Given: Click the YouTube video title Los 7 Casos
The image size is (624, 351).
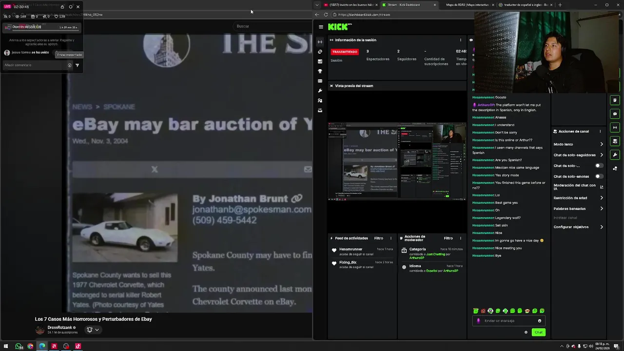Looking at the screenshot, I should click(x=94, y=319).
